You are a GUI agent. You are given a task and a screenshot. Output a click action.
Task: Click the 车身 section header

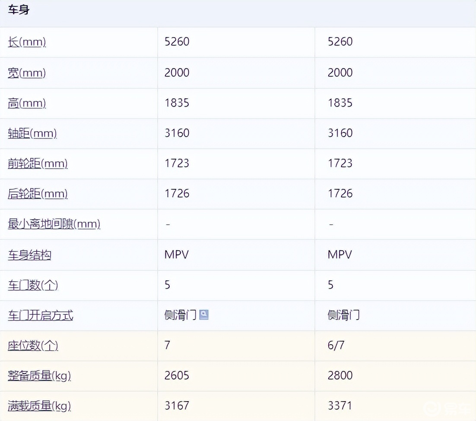tap(19, 10)
